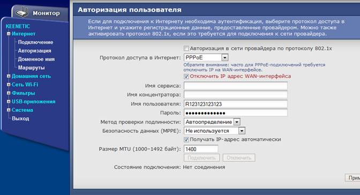This screenshot has height=195, width=360.
Task: Select Интернет section in sidebar
Action: coord(24,34)
